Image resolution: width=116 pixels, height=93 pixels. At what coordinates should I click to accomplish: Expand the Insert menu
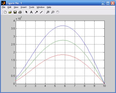click(24, 7)
